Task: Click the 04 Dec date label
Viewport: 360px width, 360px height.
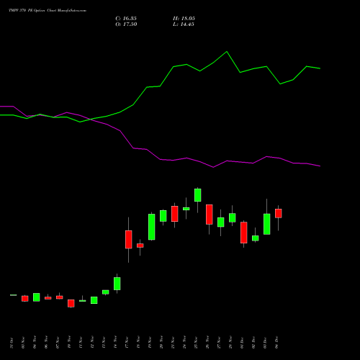Action: [276, 343]
